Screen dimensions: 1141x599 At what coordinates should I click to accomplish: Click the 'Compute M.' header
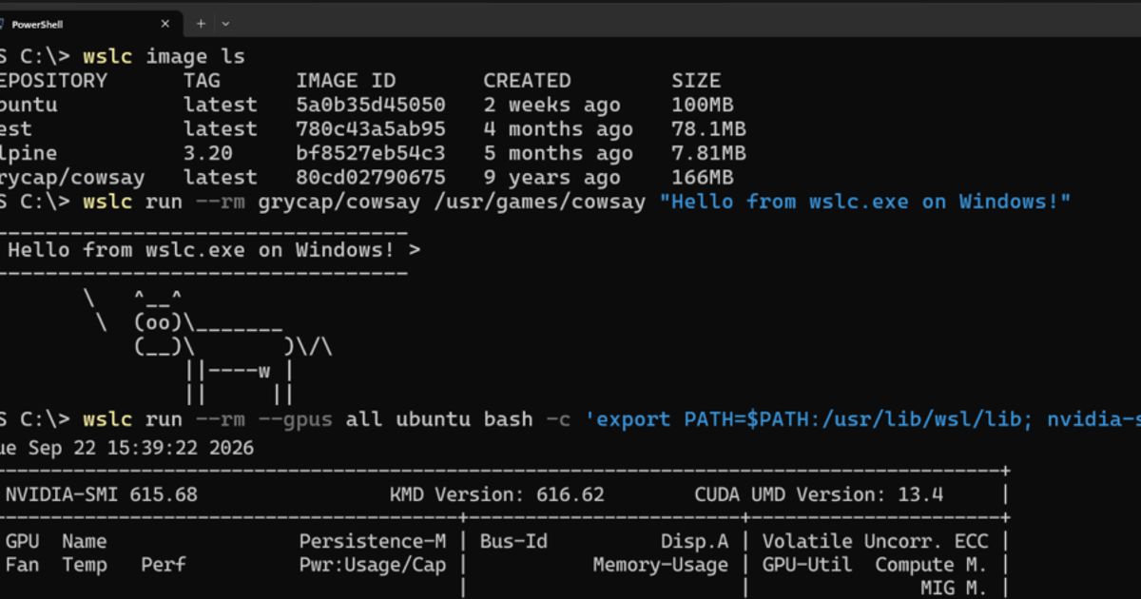pyautogui.click(x=933, y=565)
